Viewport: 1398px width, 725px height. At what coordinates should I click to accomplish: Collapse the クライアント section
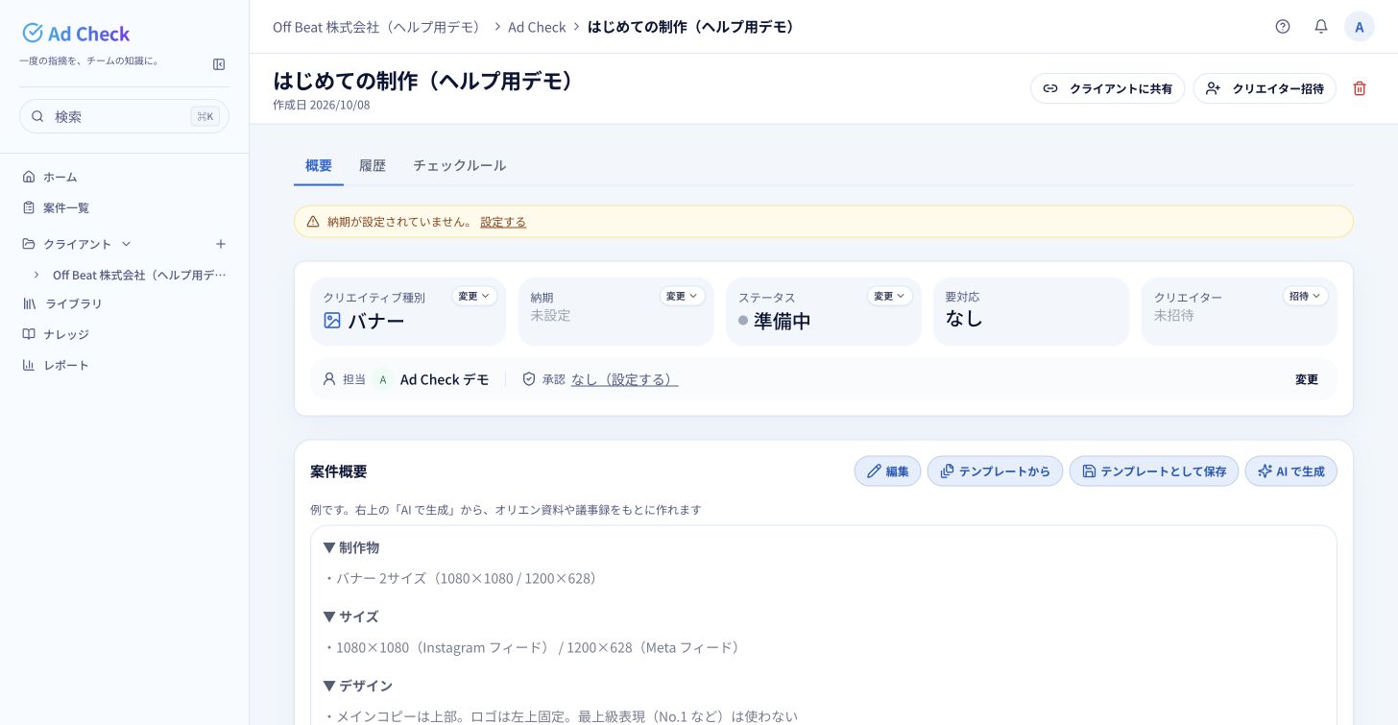coord(126,244)
